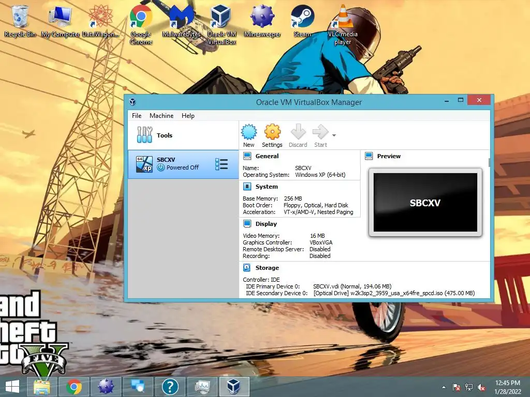Click the Oracle VM VirtualBox desktop icon
This screenshot has width=530, height=397.
click(222, 24)
